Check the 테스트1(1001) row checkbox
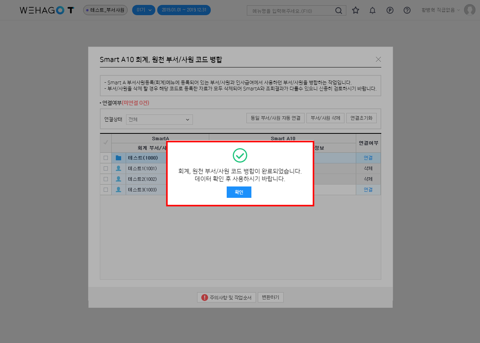The height and width of the screenshot is (343, 480). click(x=106, y=169)
